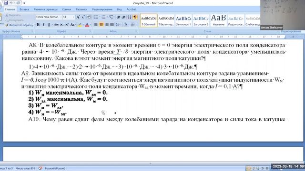
Task: Justify the paragraph text
Action: coord(112,24)
